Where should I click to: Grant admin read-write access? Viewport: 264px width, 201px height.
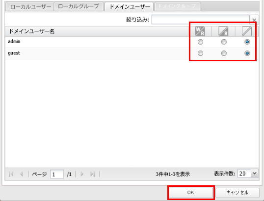click(200, 42)
